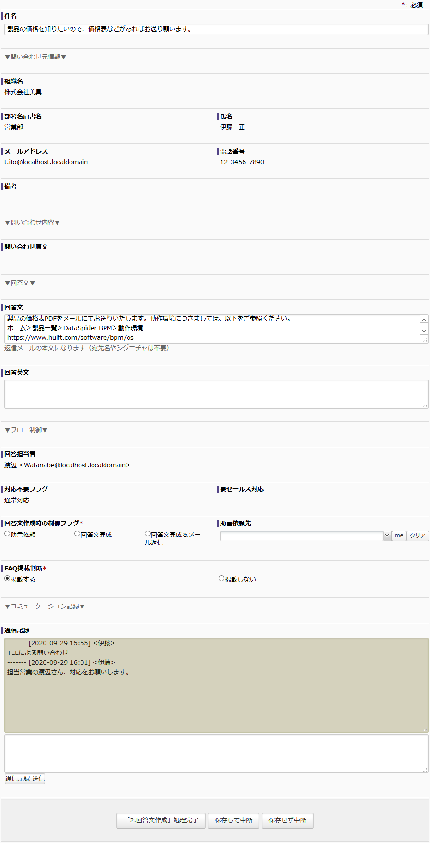
Task: Choose 回答文完成＆メール返信 radio option
Action: [148, 534]
